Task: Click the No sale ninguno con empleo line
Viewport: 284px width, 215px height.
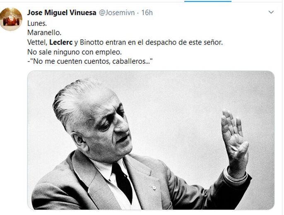Action: (x=75, y=52)
